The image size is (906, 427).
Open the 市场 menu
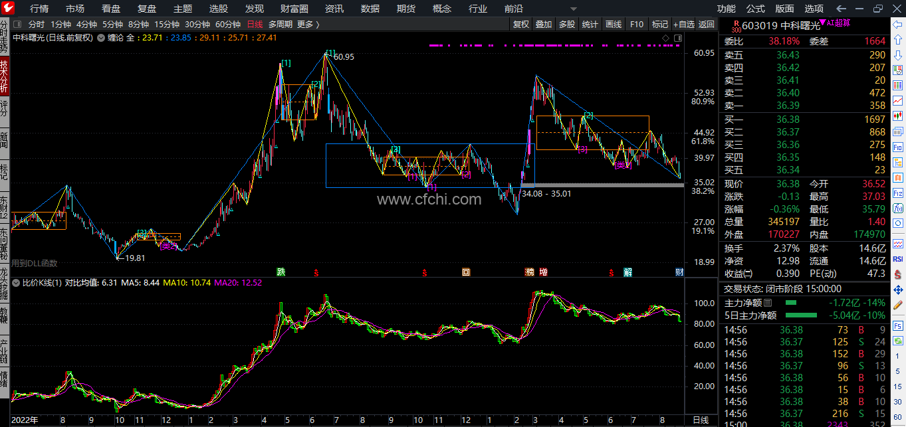(x=75, y=9)
